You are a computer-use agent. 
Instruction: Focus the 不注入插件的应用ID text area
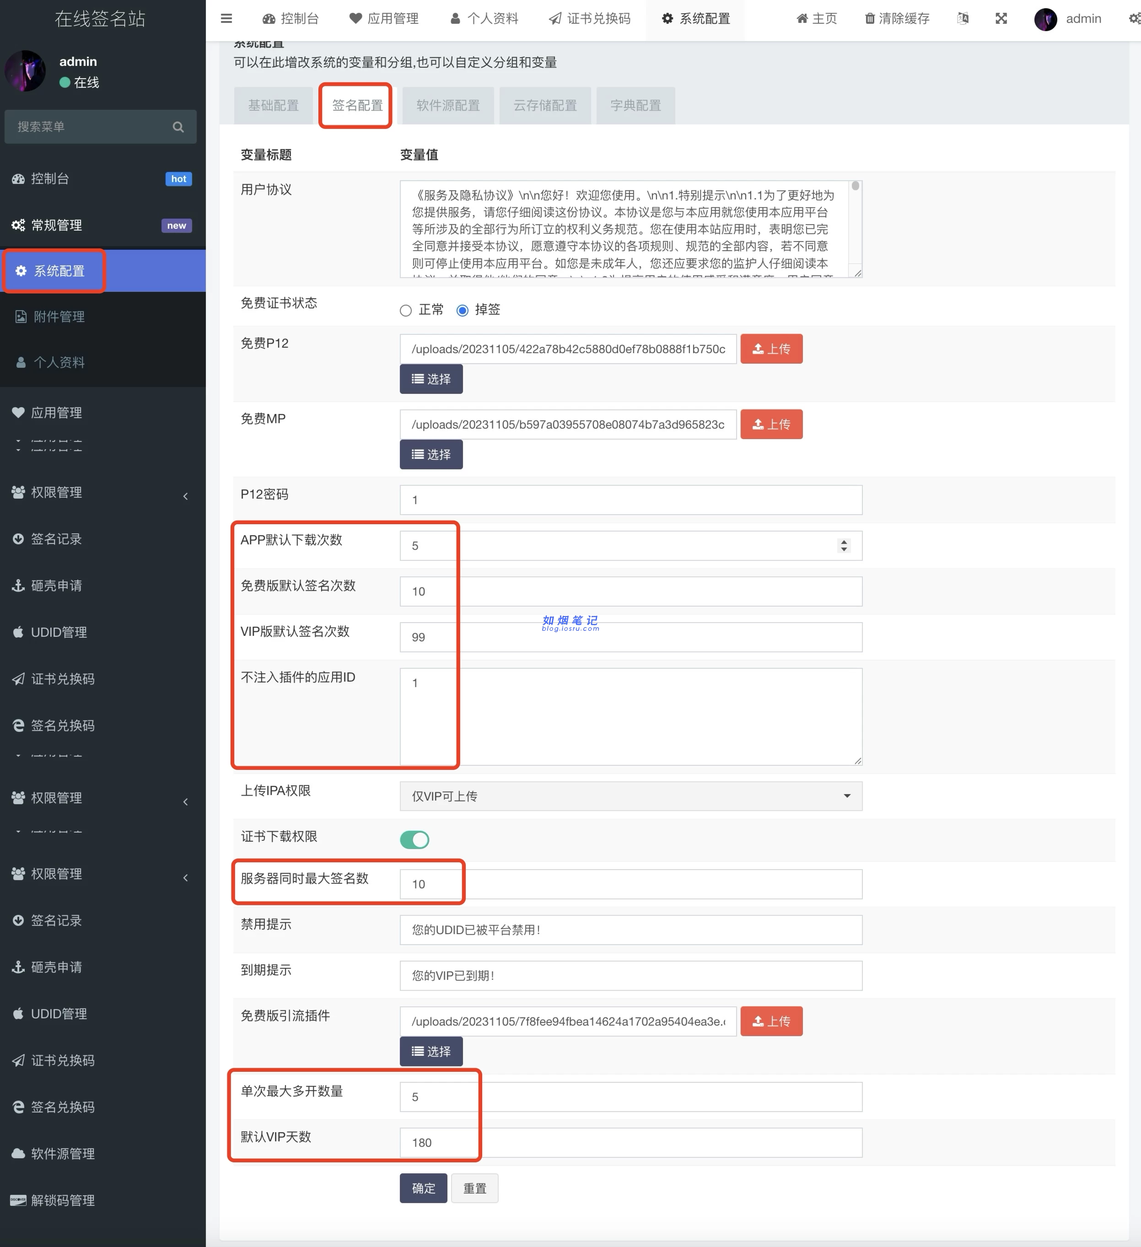point(631,716)
